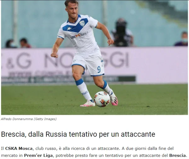The image size is (189, 159).
Task: Click the number 9 on the shorts
Action: [99, 69]
